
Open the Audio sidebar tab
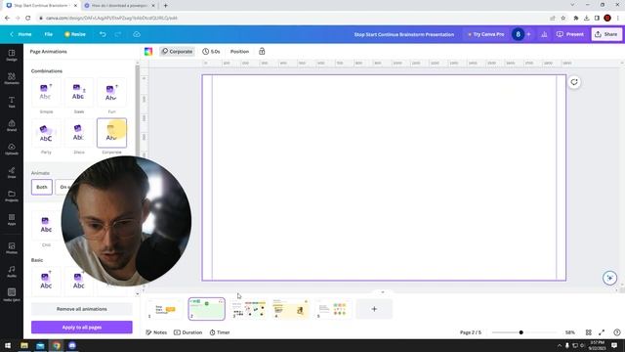click(x=12, y=272)
